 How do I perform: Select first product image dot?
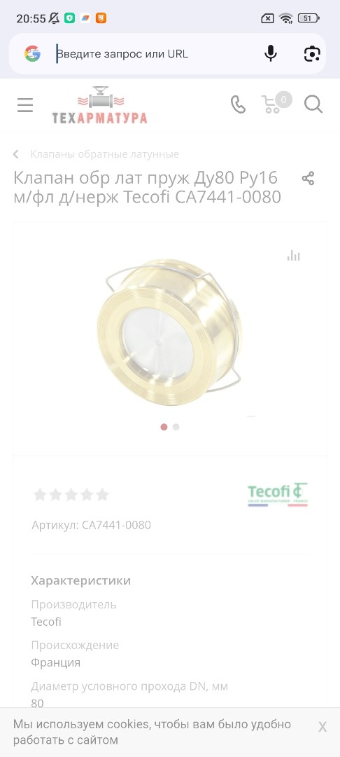point(164,427)
